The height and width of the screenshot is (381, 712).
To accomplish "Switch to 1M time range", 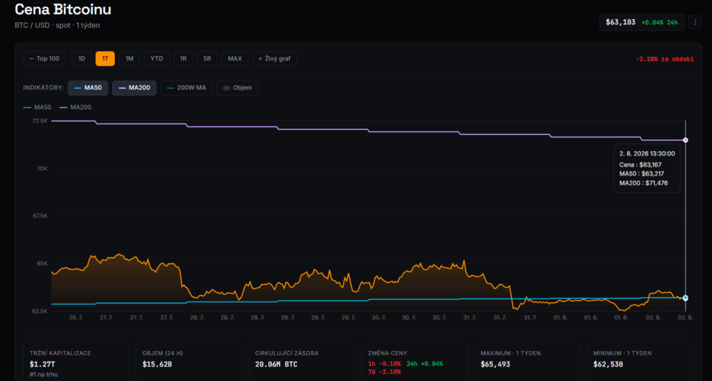I will point(129,58).
